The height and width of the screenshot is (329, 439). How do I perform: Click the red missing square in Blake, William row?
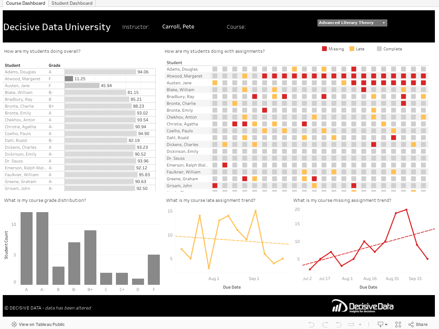(364, 89)
